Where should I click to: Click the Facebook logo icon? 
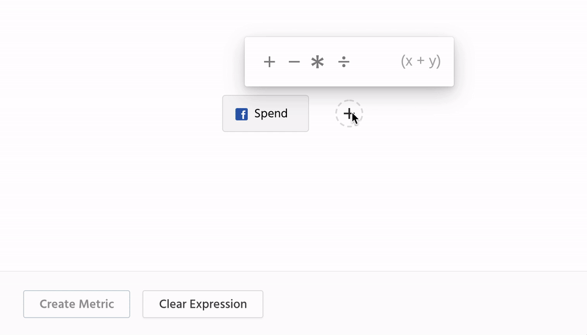tap(241, 114)
